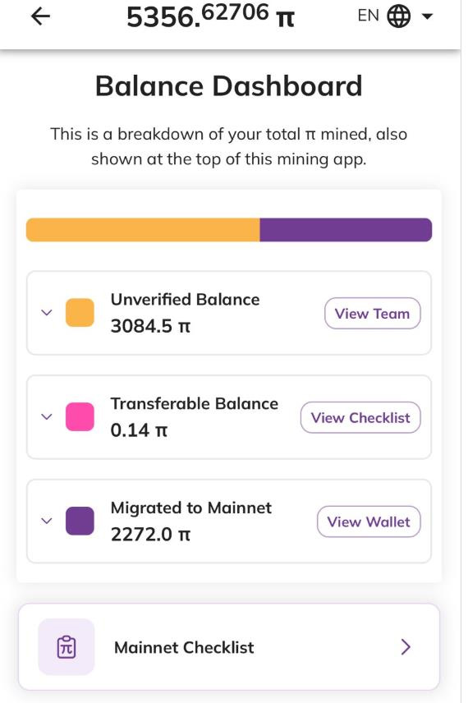Viewport: 468px width, 703px height.
Task: Select the EN language label
Action: coord(368,16)
